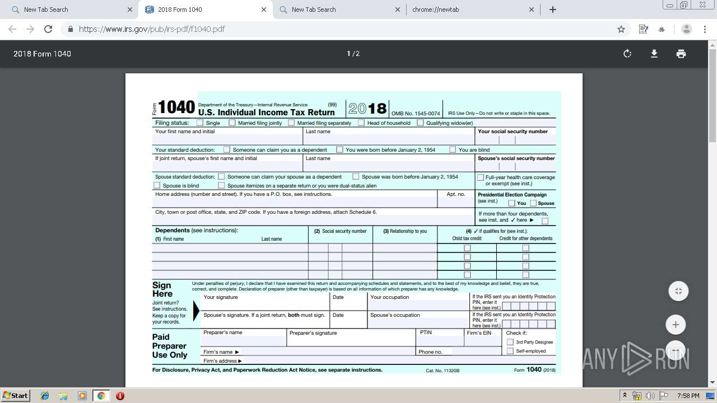Check 'Someone can claim you as a dependent'
The image size is (717, 403).
tap(226, 149)
